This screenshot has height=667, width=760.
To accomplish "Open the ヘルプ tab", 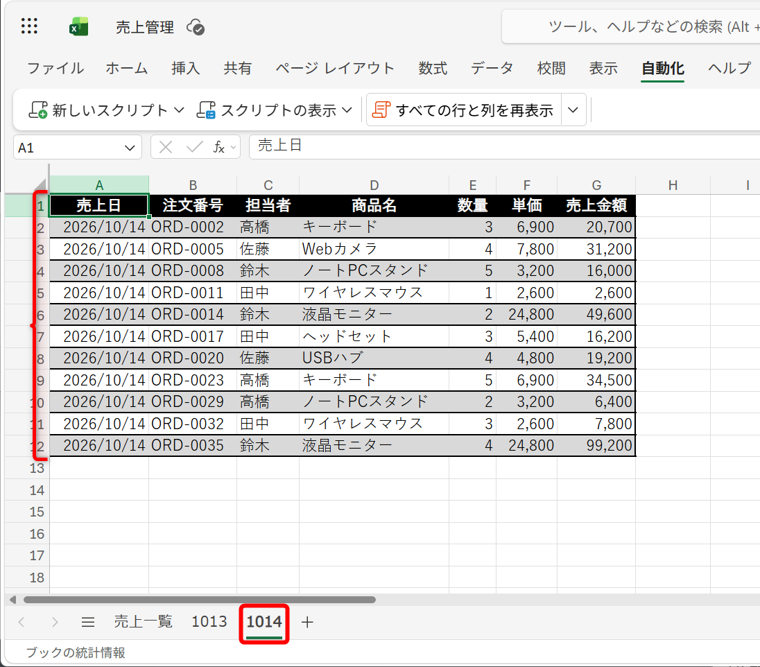I will tap(729, 69).
